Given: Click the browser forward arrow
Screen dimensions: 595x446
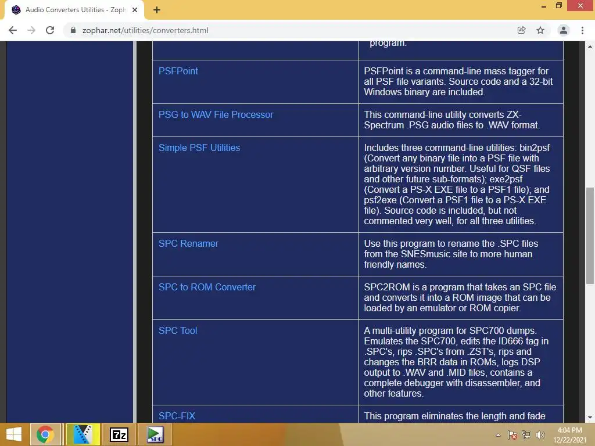Looking at the screenshot, I should pos(31,30).
